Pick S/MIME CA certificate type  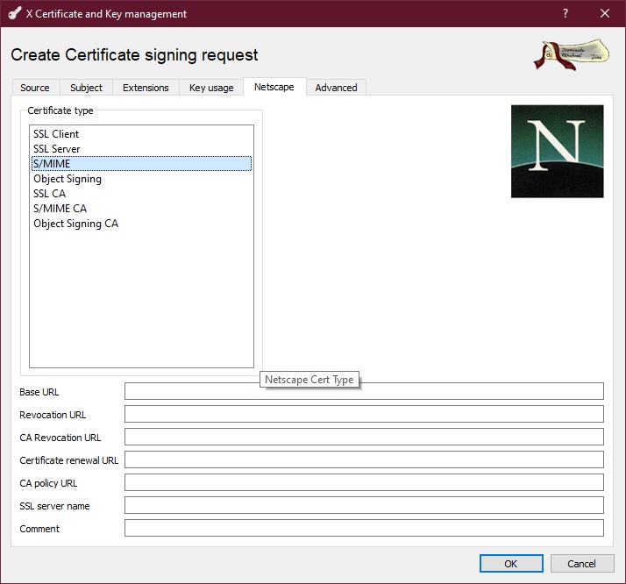[60, 209]
